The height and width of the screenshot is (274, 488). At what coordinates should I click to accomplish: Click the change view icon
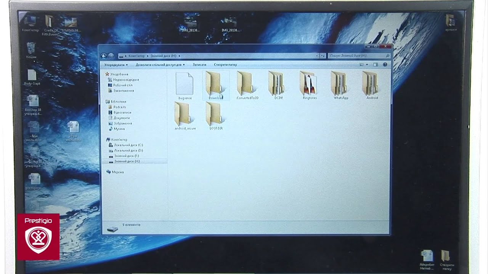361,65
